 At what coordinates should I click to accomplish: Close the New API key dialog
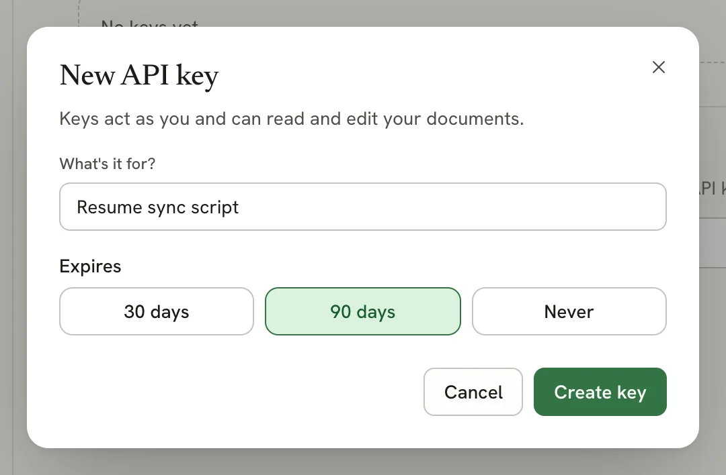(658, 67)
